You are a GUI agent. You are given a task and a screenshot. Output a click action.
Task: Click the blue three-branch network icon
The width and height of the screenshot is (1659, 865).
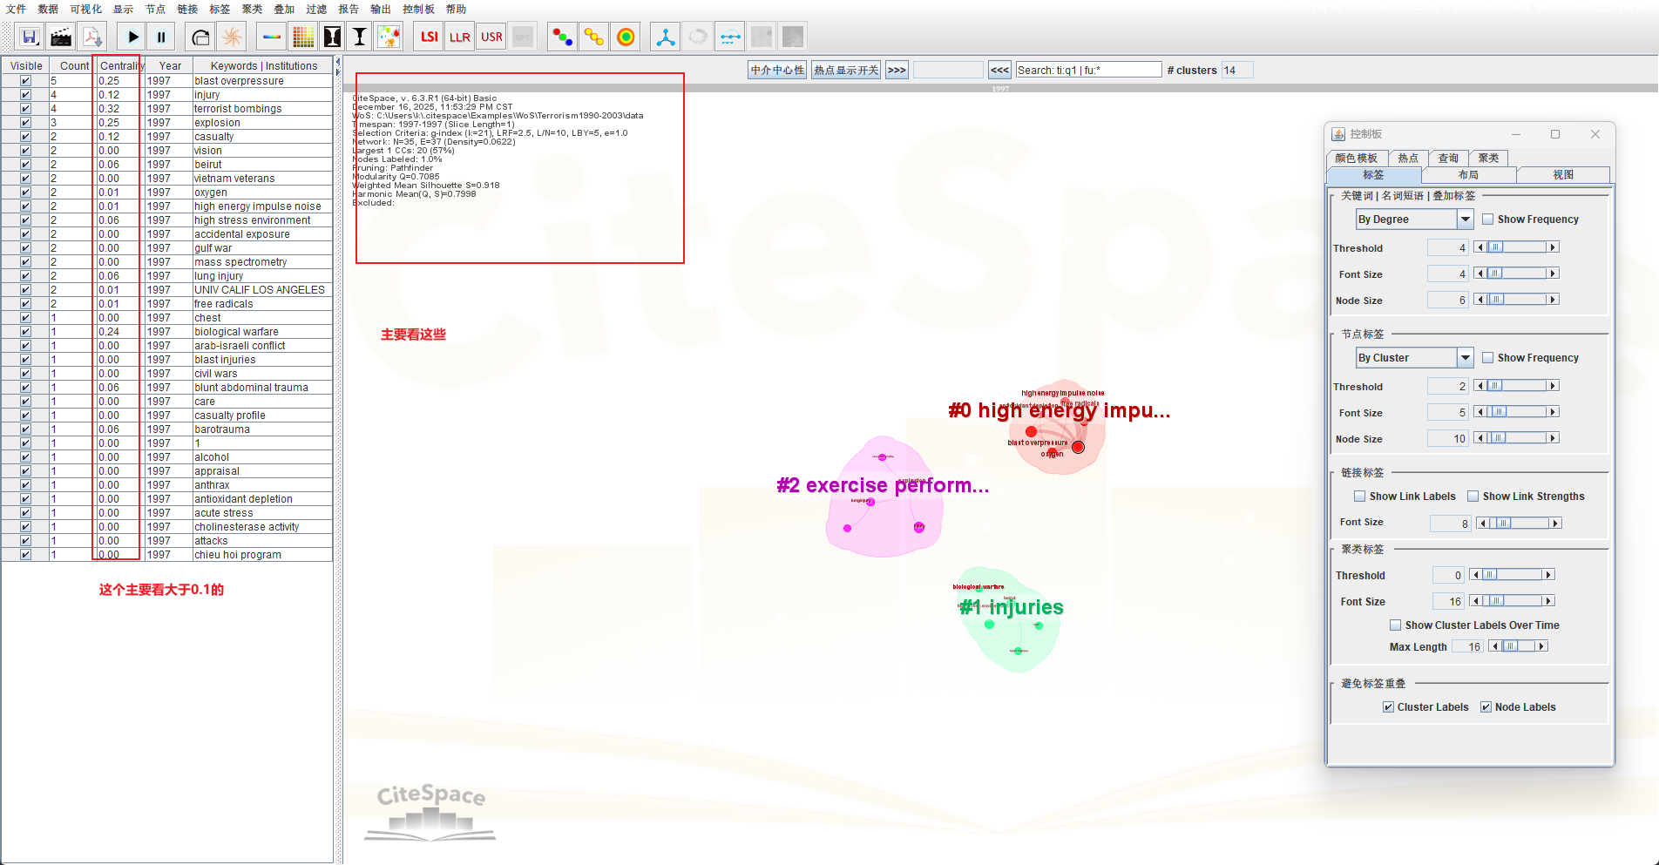pos(666,37)
